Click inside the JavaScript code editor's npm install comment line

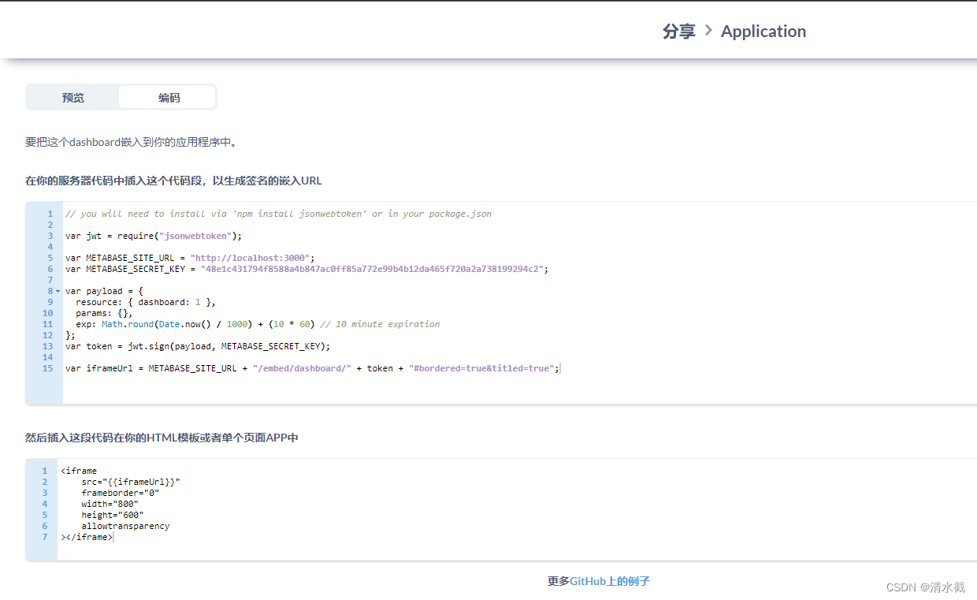coord(278,214)
